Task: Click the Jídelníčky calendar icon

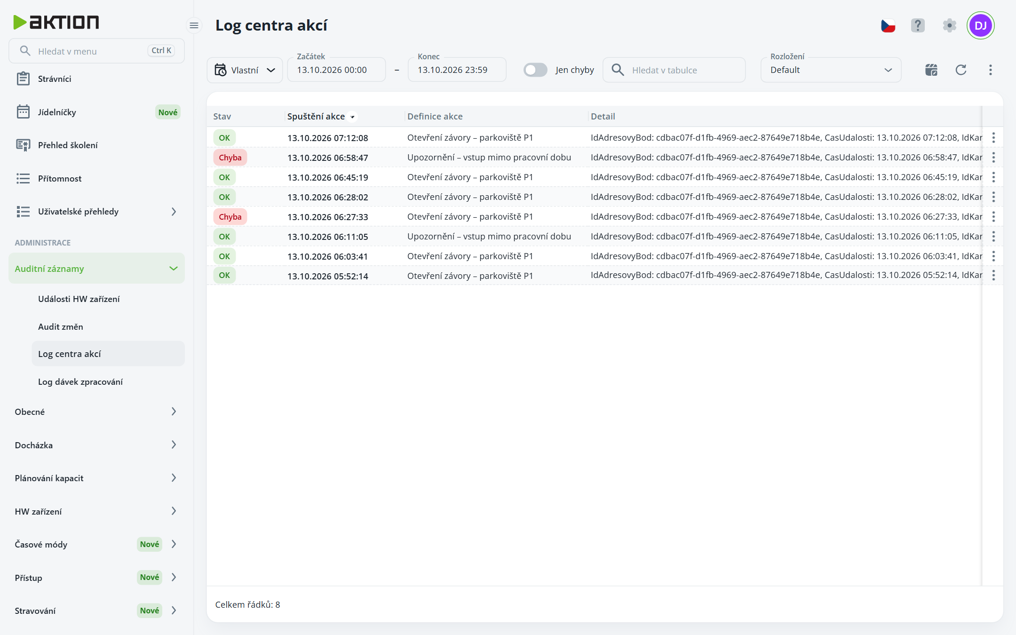Action: [x=23, y=112]
